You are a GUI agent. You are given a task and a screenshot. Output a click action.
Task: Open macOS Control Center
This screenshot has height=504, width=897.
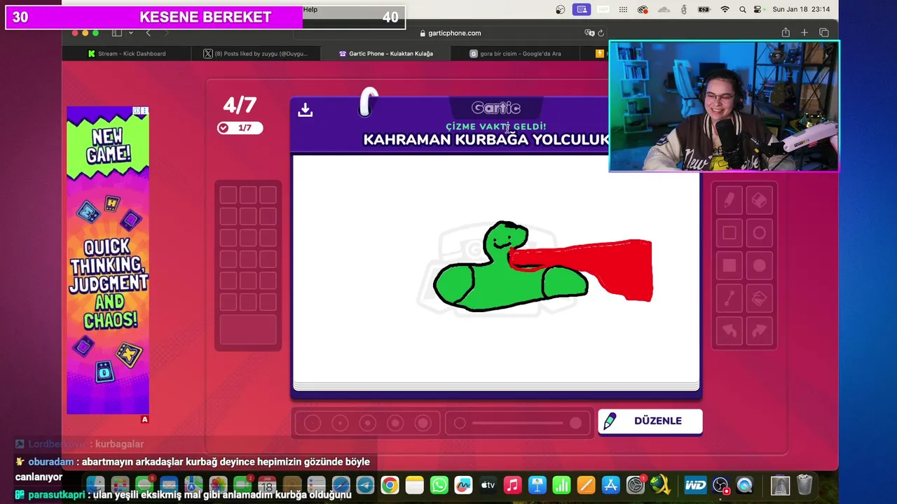(x=758, y=9)
